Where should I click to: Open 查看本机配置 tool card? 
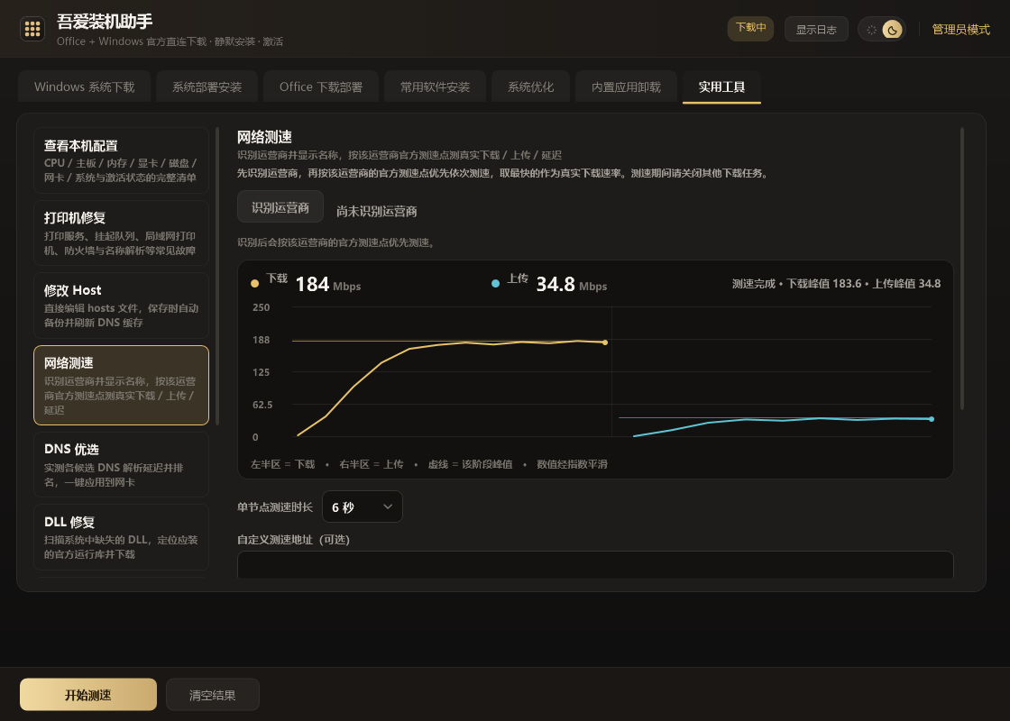coord(121,160)
